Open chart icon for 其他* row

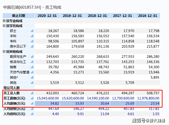(32, 78)
